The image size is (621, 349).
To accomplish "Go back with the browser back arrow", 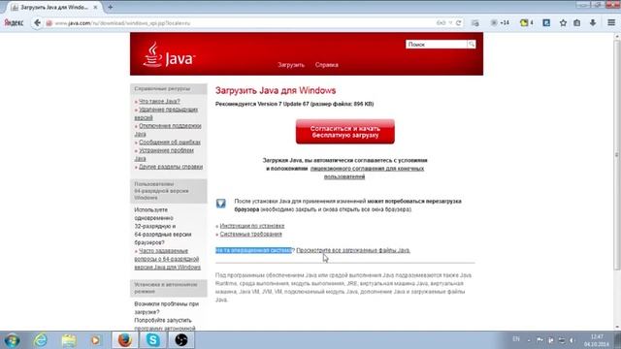I will point(37,23).
